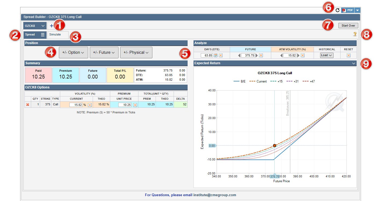The width and height of the screenshot is (383, 201).
Task: Click the Reset column clear icon
Action: [349, 55]
